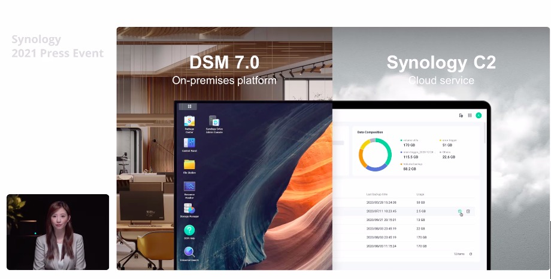Open File Station folder icon
The width and height of the screenshot is (551, 279).
(189, 165)
